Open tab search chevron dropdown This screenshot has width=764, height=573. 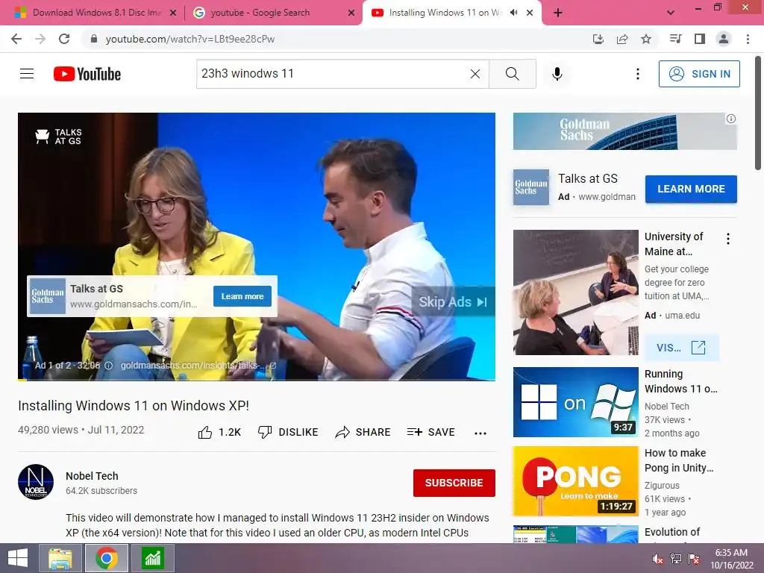pyautogui.click(x=671, y=13)
